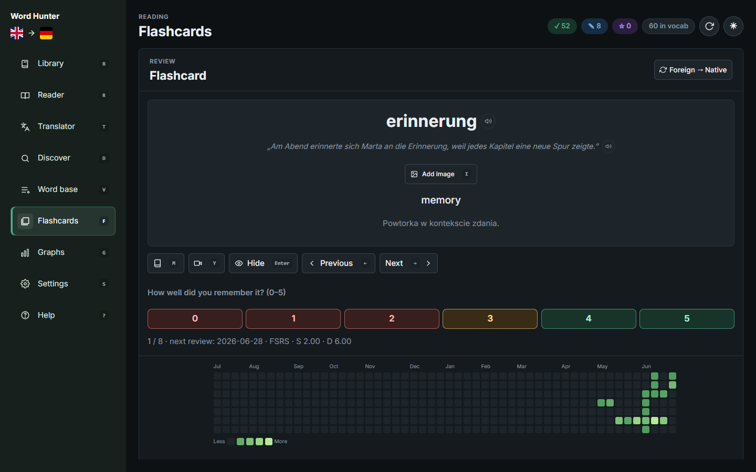Viewport: 756px width, 472px height.
Task: Toggle Foreign → Native direction
Action: click(693, 70)
